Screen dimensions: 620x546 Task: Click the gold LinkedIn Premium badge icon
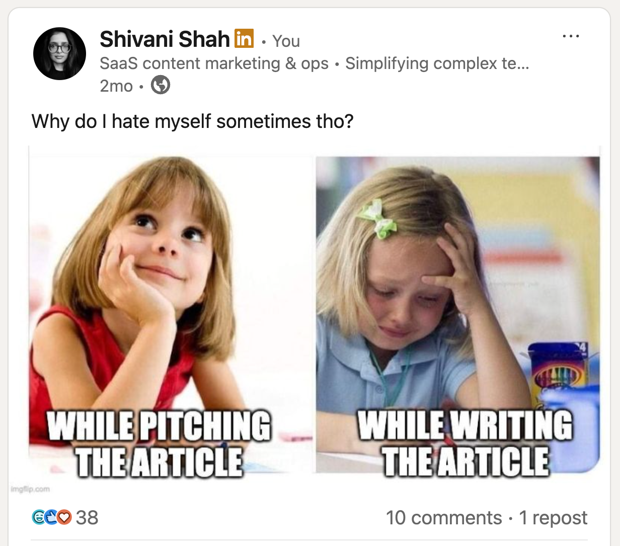point(244,39)
